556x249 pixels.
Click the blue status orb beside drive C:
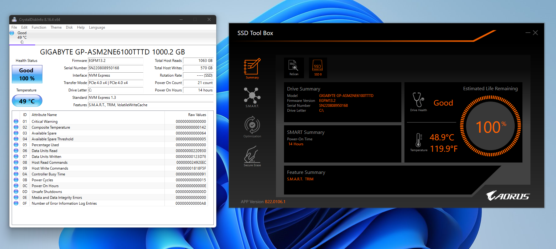12,33
